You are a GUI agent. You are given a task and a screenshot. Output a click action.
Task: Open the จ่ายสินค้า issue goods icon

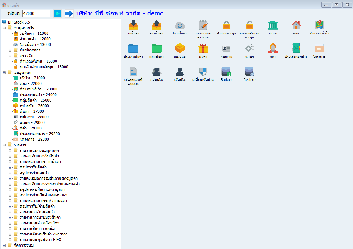[x=156, y=25]
